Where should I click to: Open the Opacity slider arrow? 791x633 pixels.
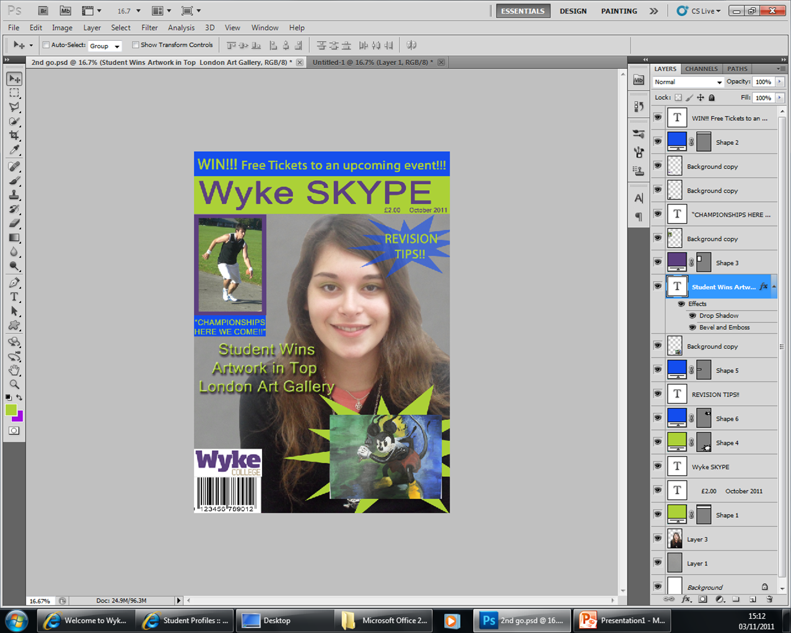780,82
